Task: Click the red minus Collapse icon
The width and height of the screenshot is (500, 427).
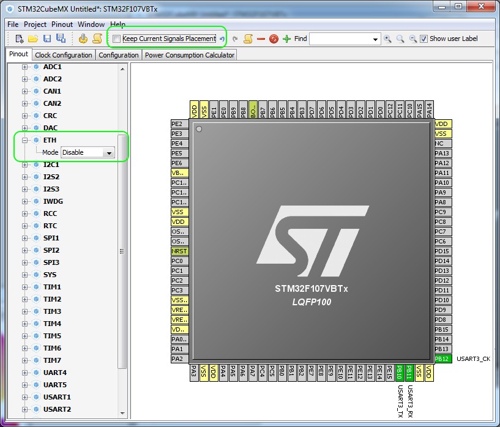Action: 261,39
